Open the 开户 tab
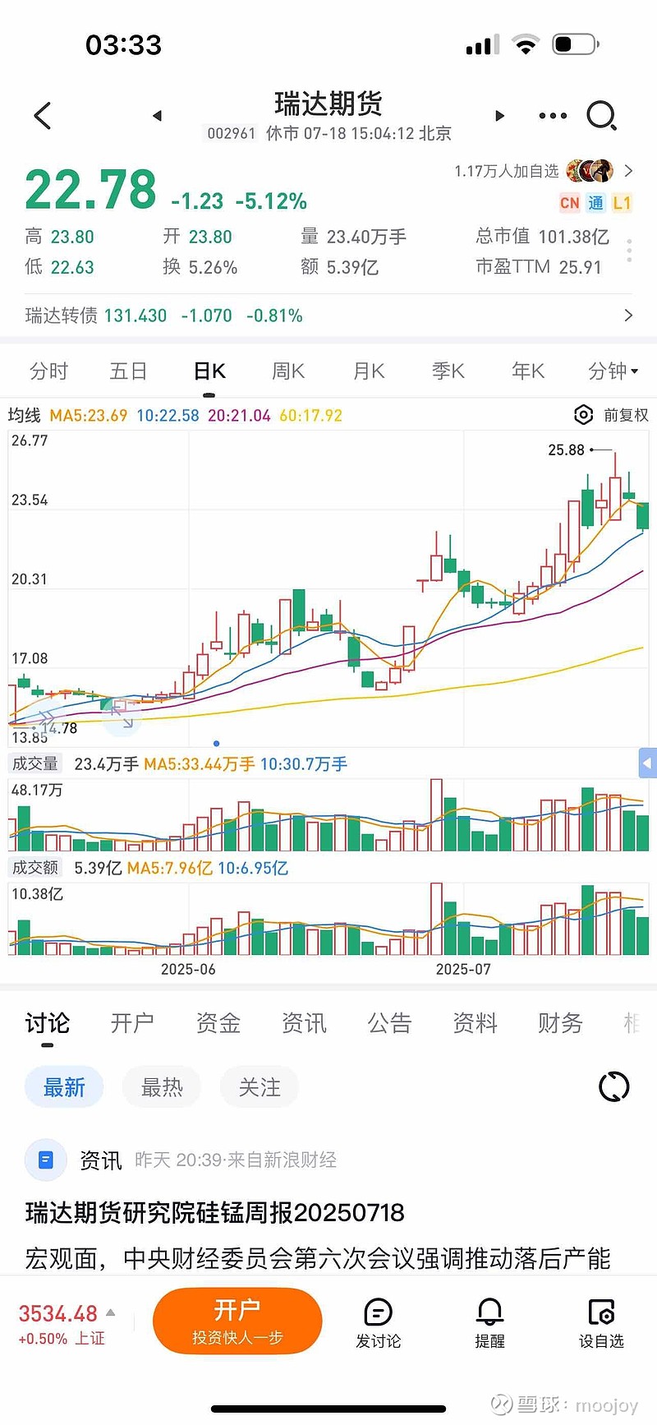 tap(132, 1023)
